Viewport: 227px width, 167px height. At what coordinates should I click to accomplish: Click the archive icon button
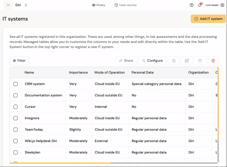[200, 60]
